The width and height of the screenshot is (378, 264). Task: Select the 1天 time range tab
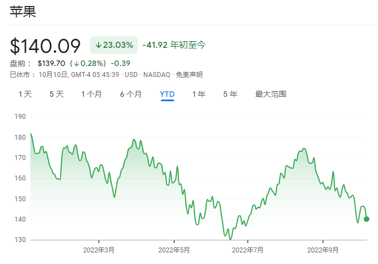pyautogui.click(x=25, y=94)
